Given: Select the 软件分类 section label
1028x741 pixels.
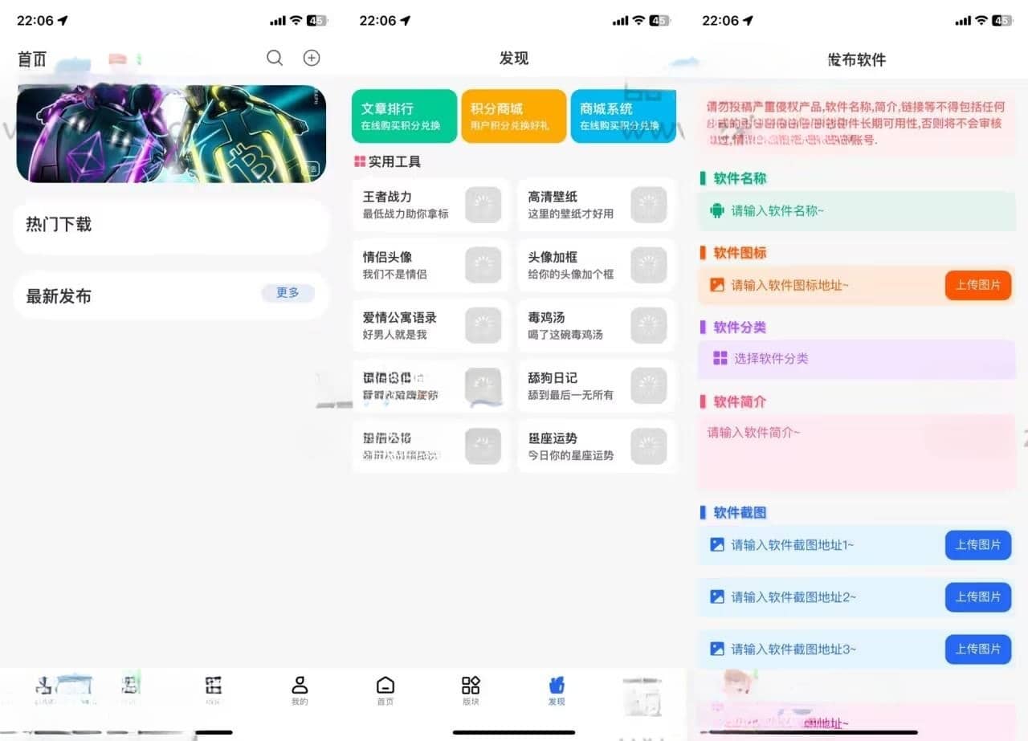Looking at the screenshot, I should [740, 327].
